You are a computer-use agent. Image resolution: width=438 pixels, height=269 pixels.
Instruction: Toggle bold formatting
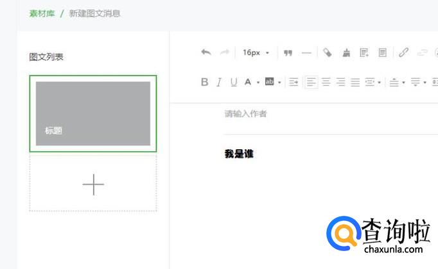click(205, 82)
